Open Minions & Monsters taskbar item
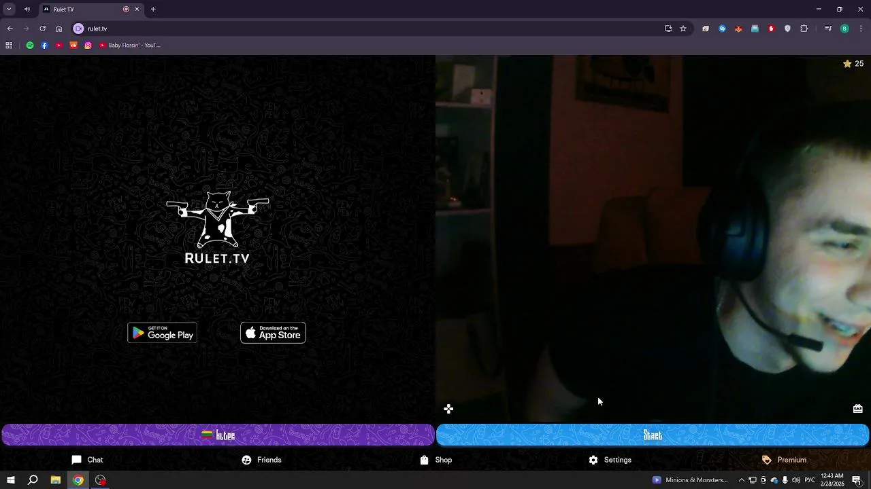Screen dimensions: 871x489 pyautogui.click(x=690, y=480)
